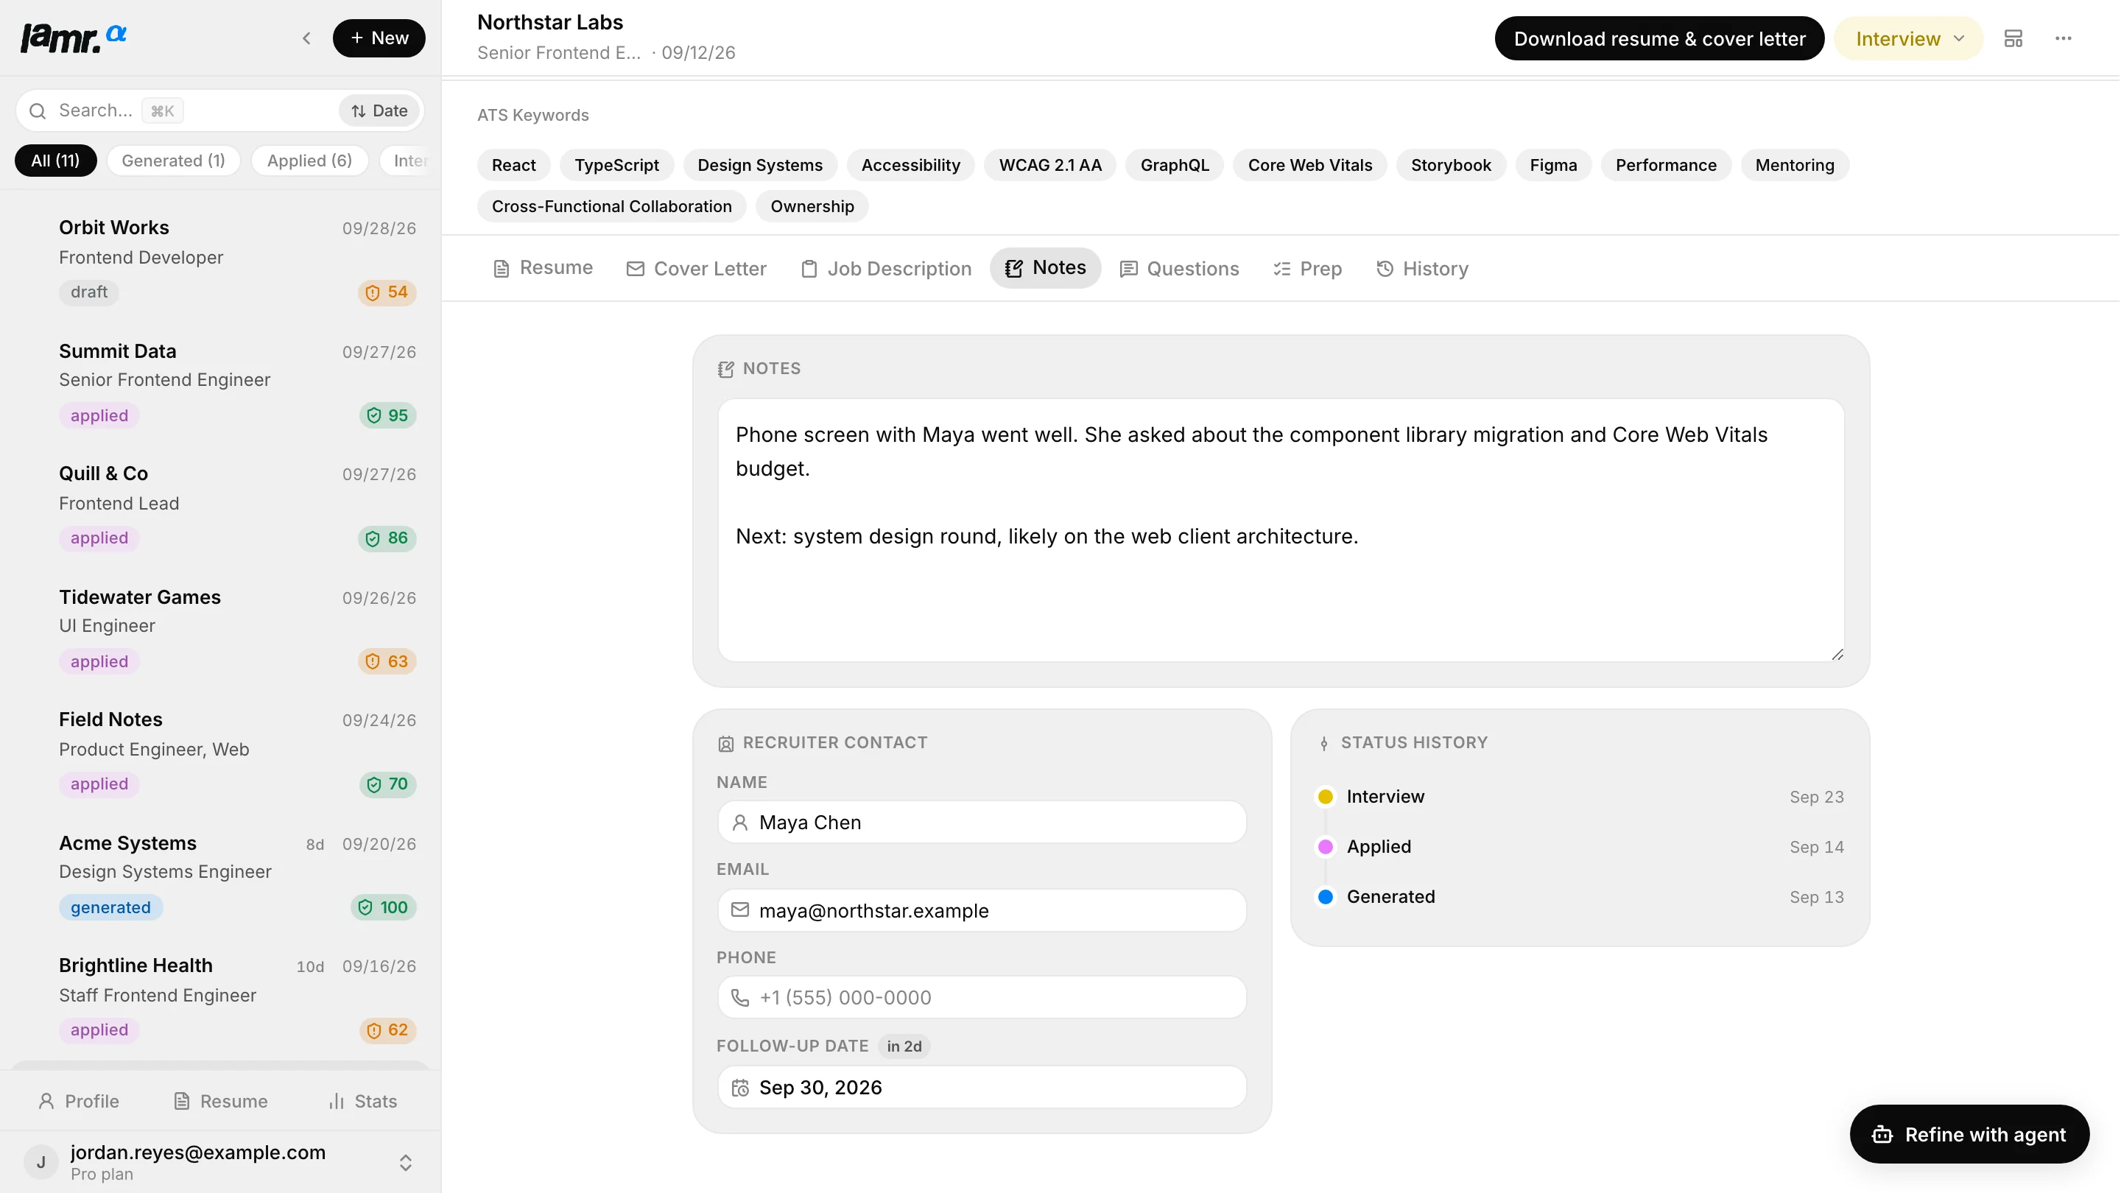
Task: Click the score 70 badge on Field Notes
Action: (388, 784)
